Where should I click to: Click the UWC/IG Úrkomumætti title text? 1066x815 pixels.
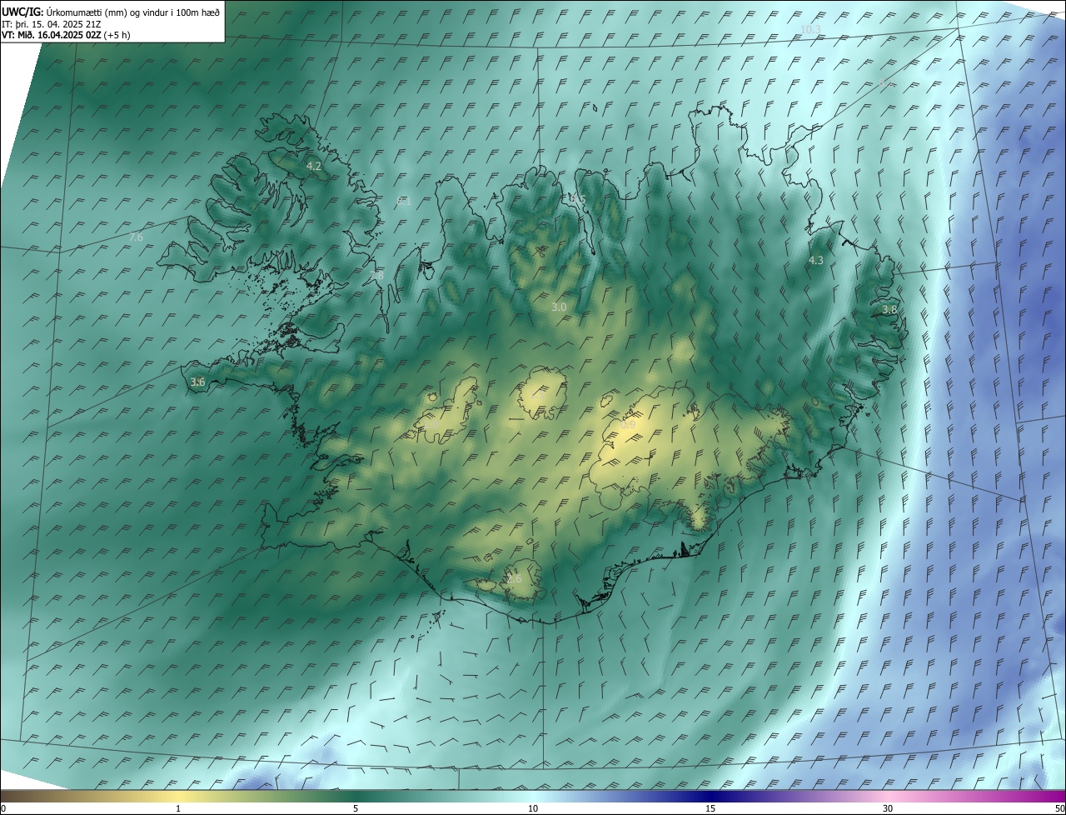pos(111,12)
